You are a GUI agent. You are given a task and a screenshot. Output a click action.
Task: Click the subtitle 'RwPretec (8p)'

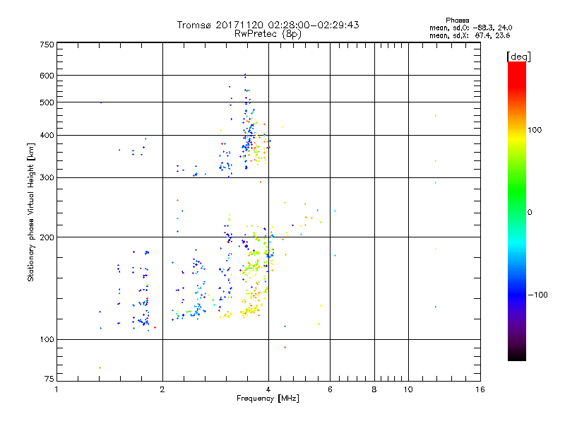[x=268, y=34]
